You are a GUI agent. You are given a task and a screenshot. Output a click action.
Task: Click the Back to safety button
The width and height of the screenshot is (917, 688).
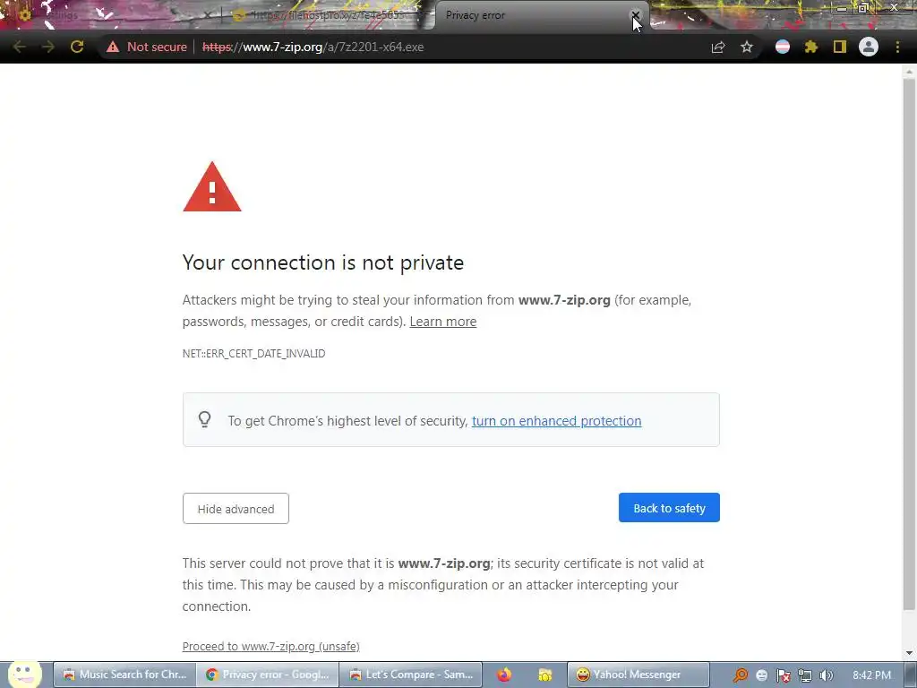pyautogui.click(x=669, y=508)
